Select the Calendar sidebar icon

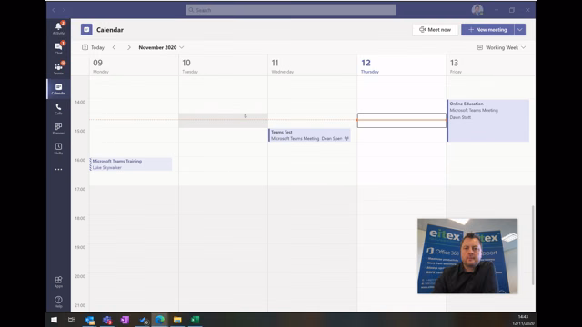click(58, 89)
